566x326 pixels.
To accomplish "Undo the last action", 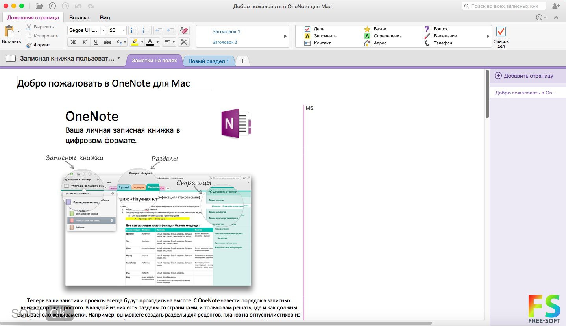I will click(x=78, y=6).
